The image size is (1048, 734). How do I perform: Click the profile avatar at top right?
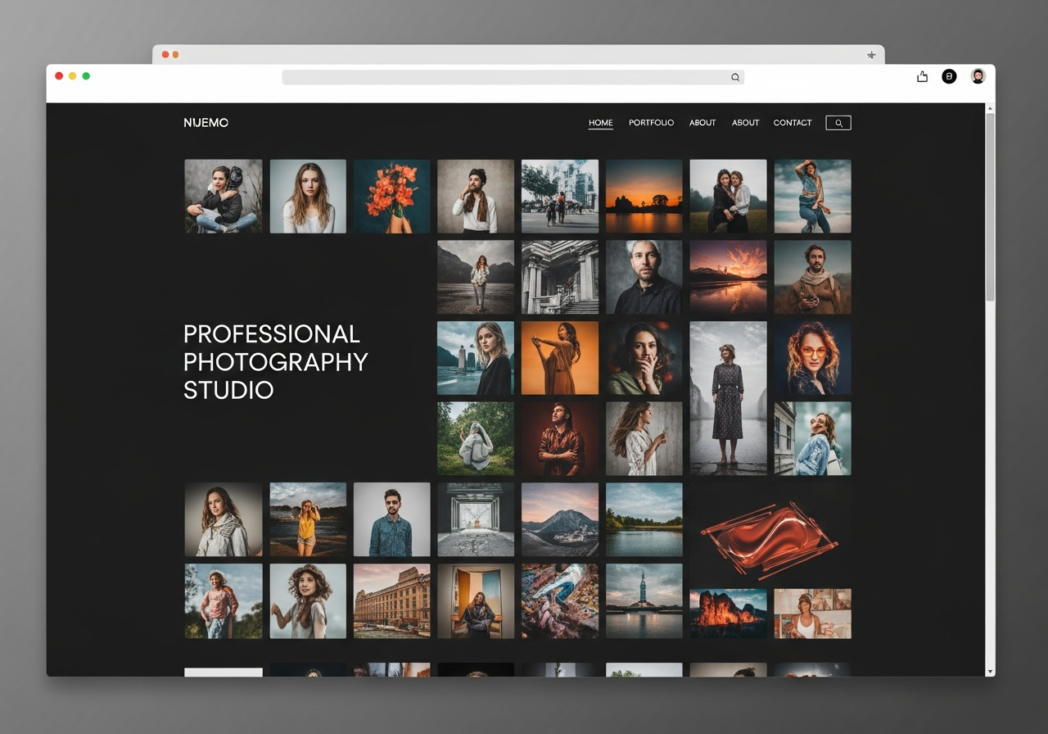(x=978, y=75)
